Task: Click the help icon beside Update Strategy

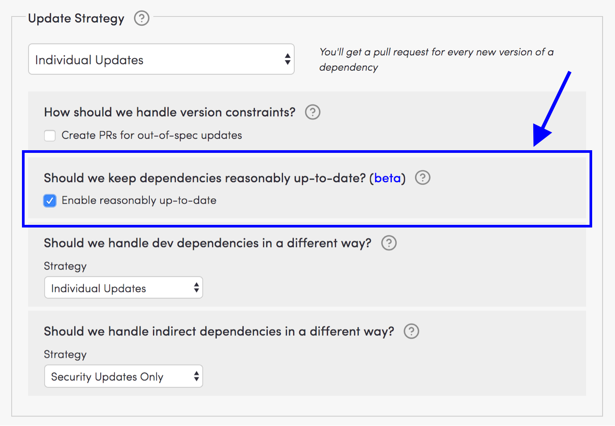Action: tap(141, 18)
